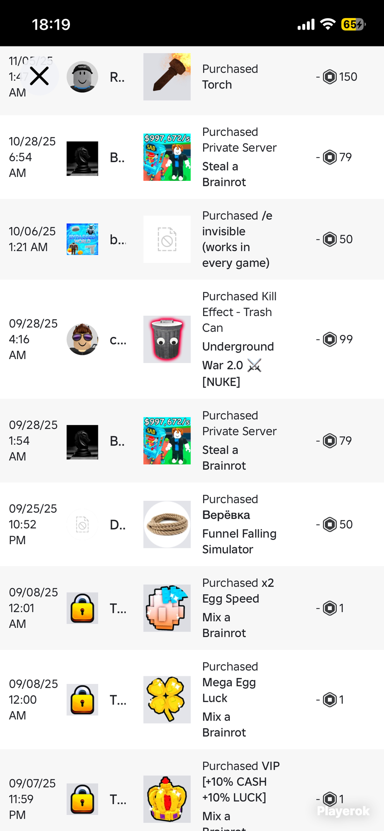Tap the x2 Egg Speed egg icon
384x831 pixels.
point(167,608)
